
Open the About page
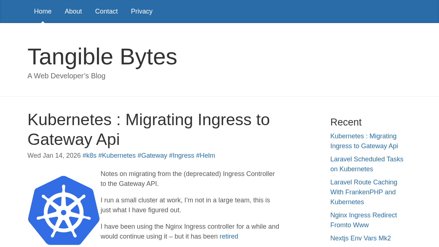point(73,11)
